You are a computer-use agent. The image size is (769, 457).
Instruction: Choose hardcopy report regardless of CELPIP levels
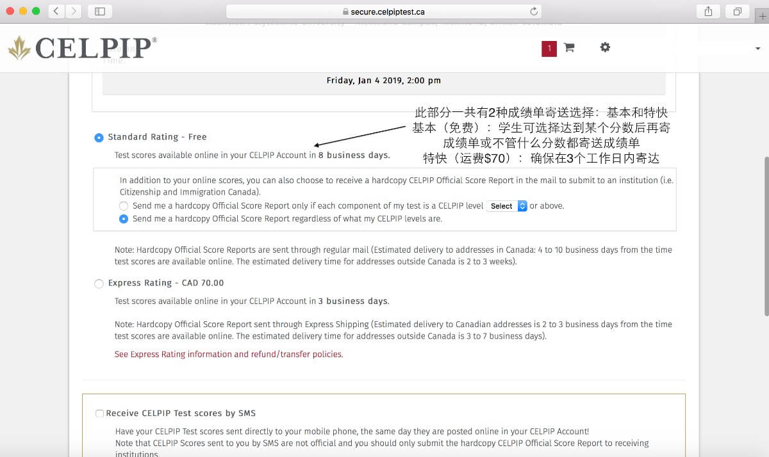click(x=124, y=219)
